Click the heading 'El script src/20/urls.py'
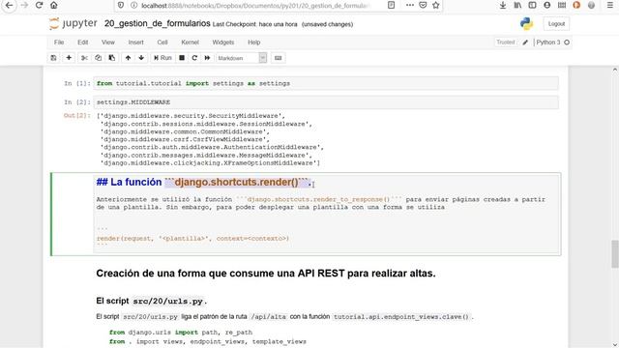Screen dimensions: 619x348 click(x=151, y=301)
